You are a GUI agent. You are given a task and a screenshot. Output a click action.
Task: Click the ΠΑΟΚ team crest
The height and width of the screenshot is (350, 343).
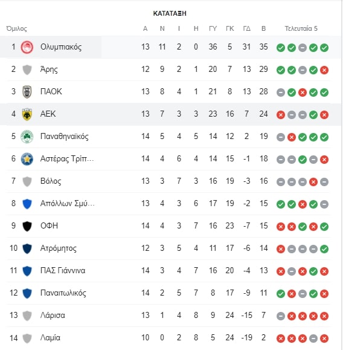(27, 92)
